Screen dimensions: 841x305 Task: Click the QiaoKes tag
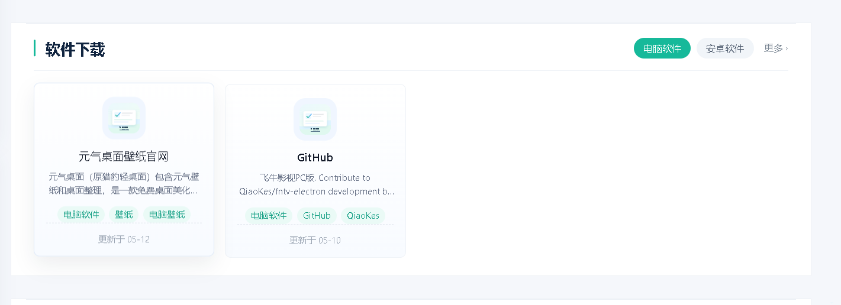pyautogui.click(x=363, y=216)
